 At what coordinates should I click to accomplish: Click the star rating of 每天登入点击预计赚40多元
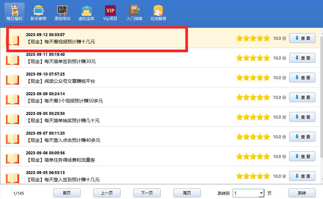(x=253, y=137)
